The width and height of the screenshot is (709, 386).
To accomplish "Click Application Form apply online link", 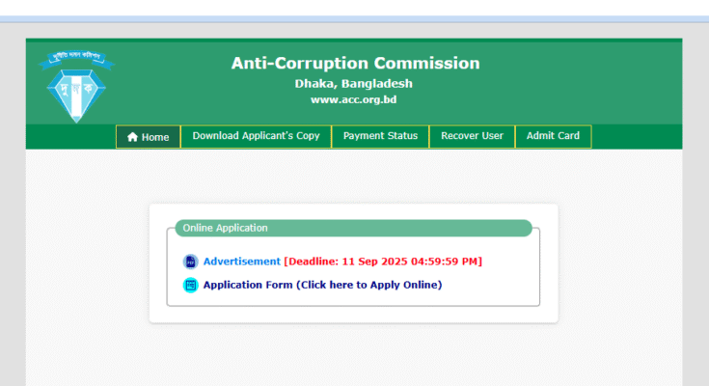I will [x=322, y=285].
